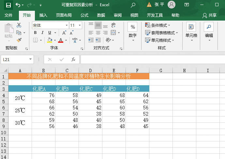
Task: Toggle center horizontal alignment
Action: pyautogui.click(x=98, y=33)
